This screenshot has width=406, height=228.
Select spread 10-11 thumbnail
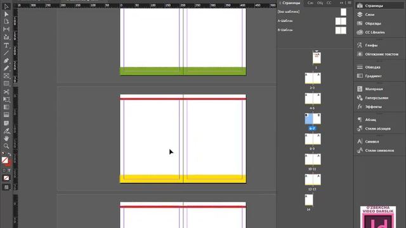[313, 159]
